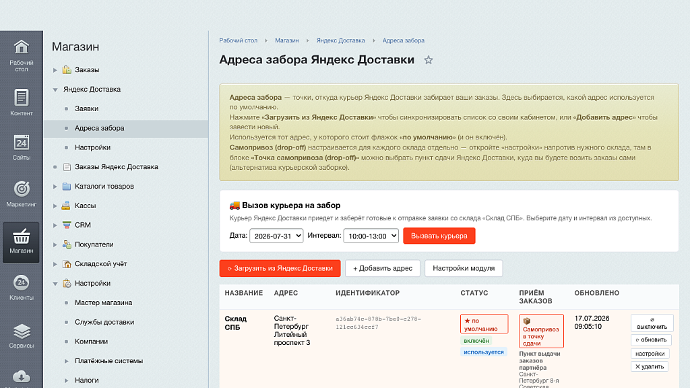Collapse the Яндекс Доставка tree node
This screenshot has width=690, height=388.
[x=55, y=90]
